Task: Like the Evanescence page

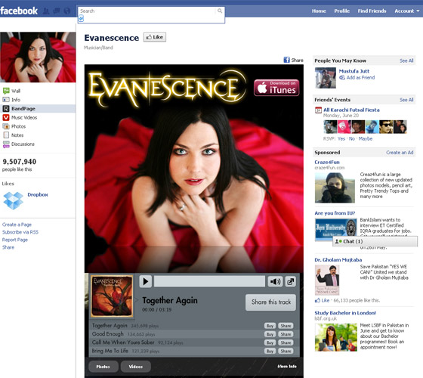Action: [155, 37]
